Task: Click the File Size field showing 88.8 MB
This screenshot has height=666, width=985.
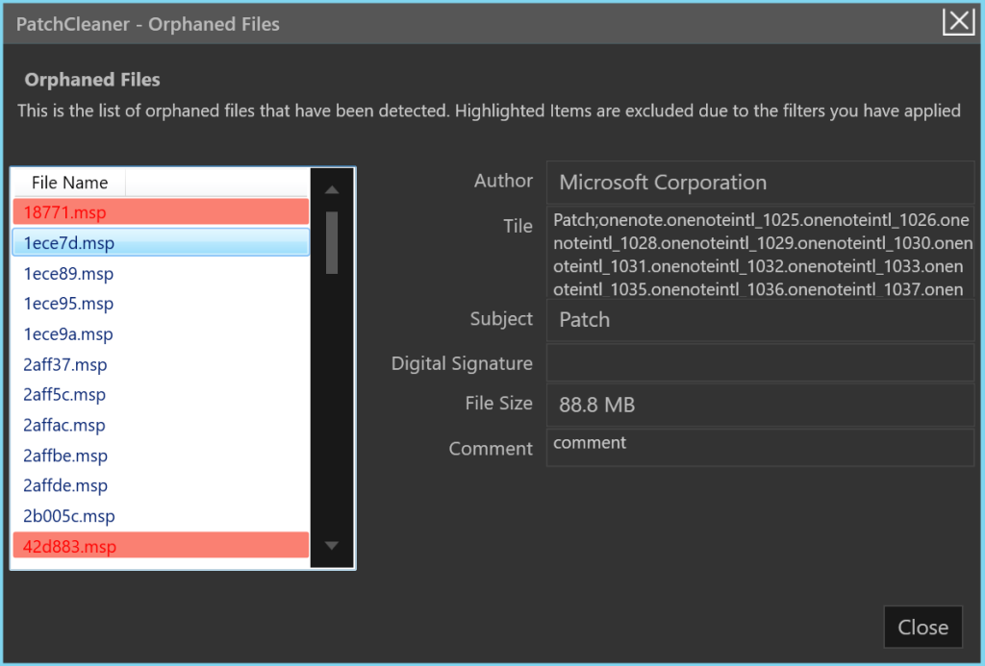Action: (x=760, y=406)
